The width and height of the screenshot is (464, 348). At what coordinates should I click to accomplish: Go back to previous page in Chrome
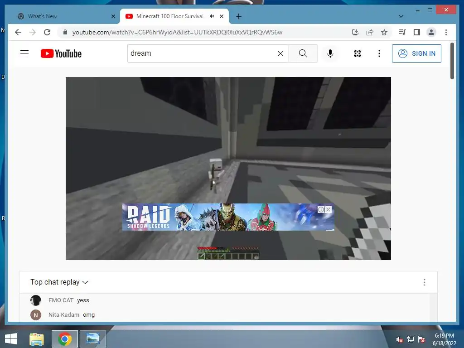[18, 32]
